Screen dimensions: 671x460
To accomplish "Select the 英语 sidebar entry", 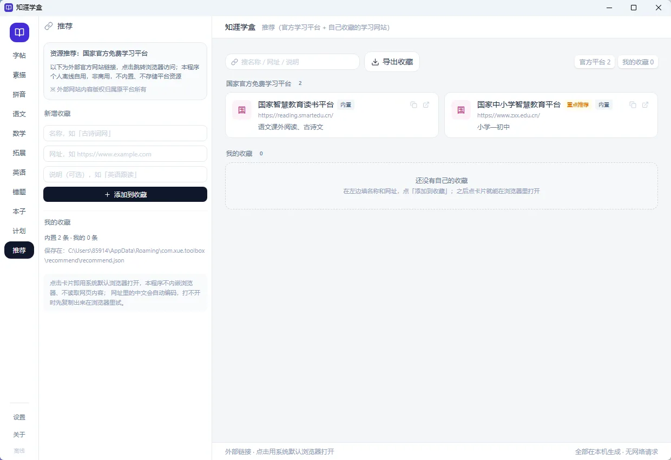I will coord(19,172).
